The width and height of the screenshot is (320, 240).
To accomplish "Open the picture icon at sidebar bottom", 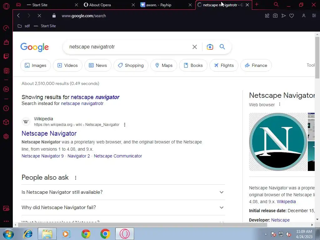I will (6, 208).
